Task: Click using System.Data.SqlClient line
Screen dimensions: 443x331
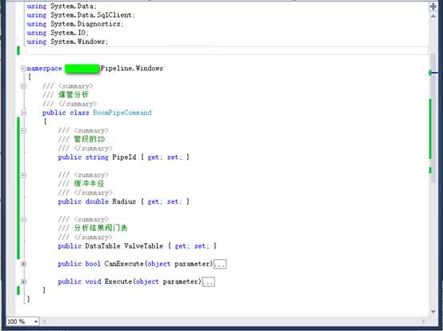Action: [x=81, y=15]
